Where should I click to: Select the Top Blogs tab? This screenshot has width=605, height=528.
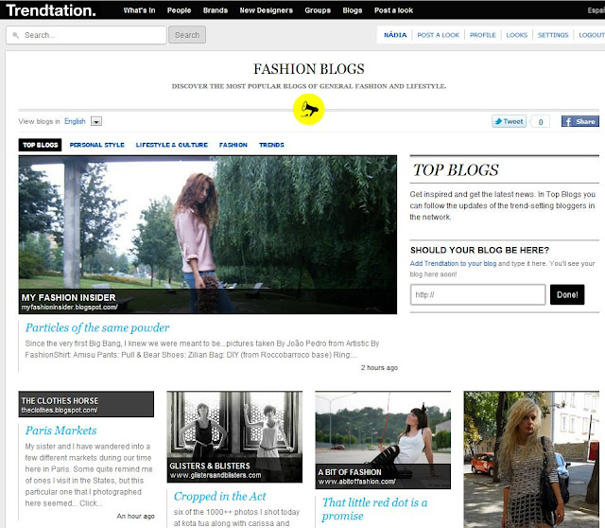coord(40,145)
